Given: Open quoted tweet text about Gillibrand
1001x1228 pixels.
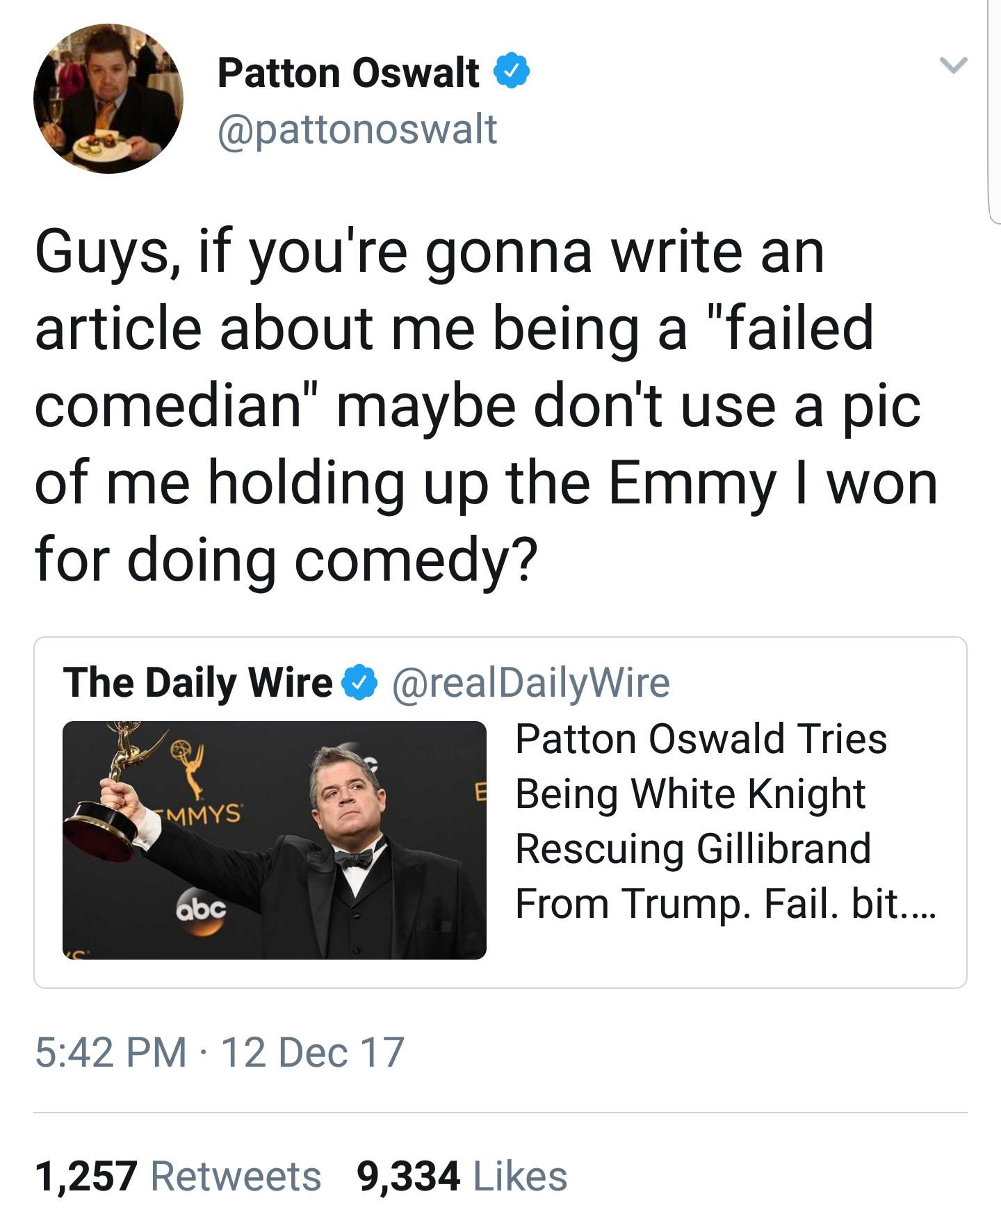Looking at the screenshot, I should (701, 821).
